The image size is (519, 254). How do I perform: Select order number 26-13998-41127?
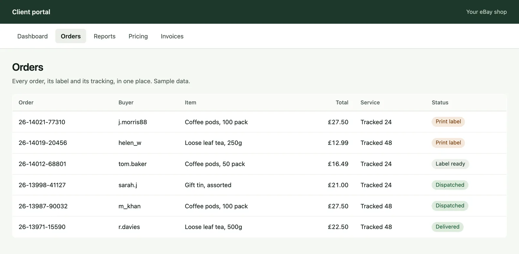click(42, 185)
